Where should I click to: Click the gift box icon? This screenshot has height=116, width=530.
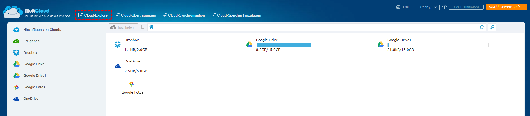[x=444, y=7]
